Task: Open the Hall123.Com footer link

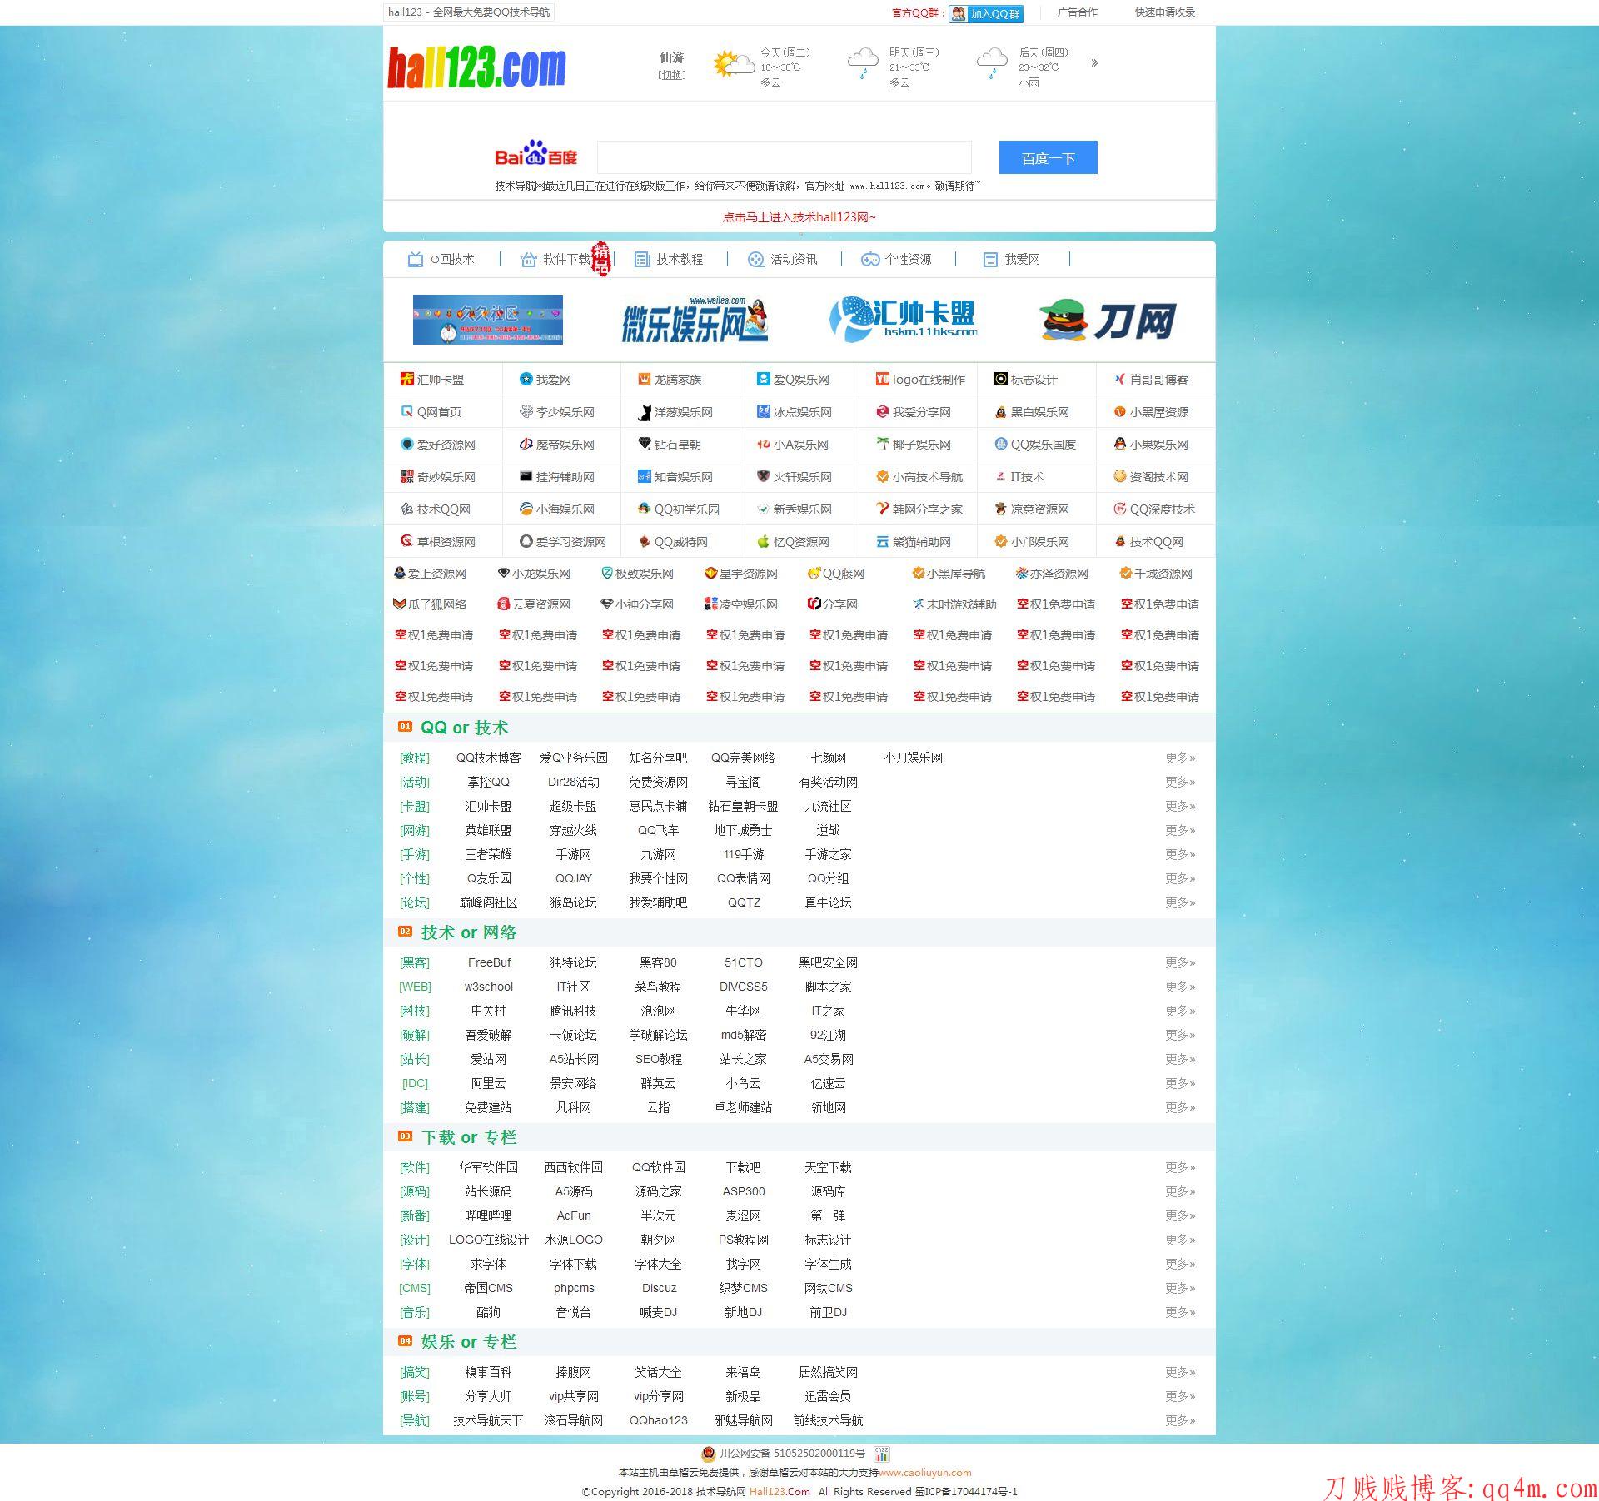Action: pos(780,1492)
